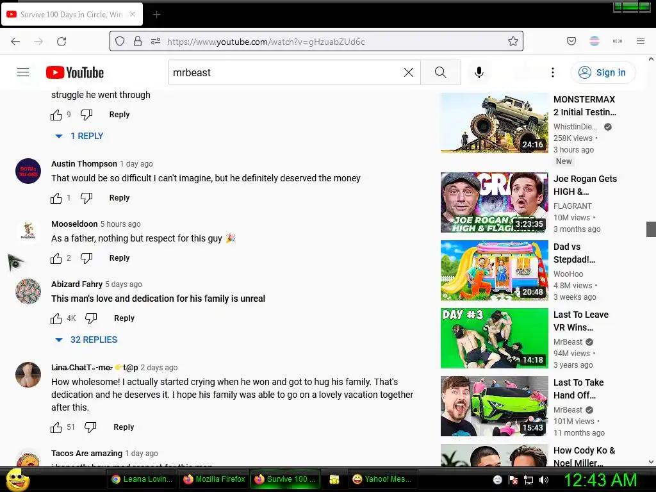Like the Lina ChatT comment
The height and width of the screenshot is (492, 656).
coord(56,427)
